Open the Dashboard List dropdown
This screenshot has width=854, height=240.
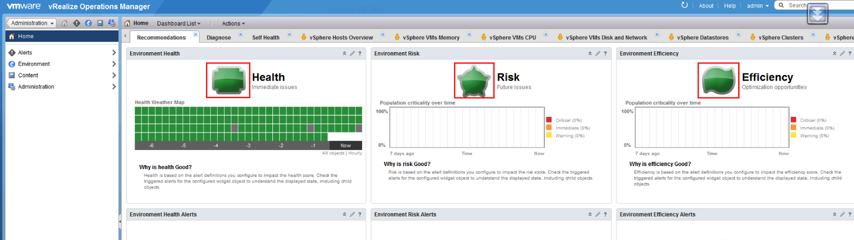pos(178,23)
